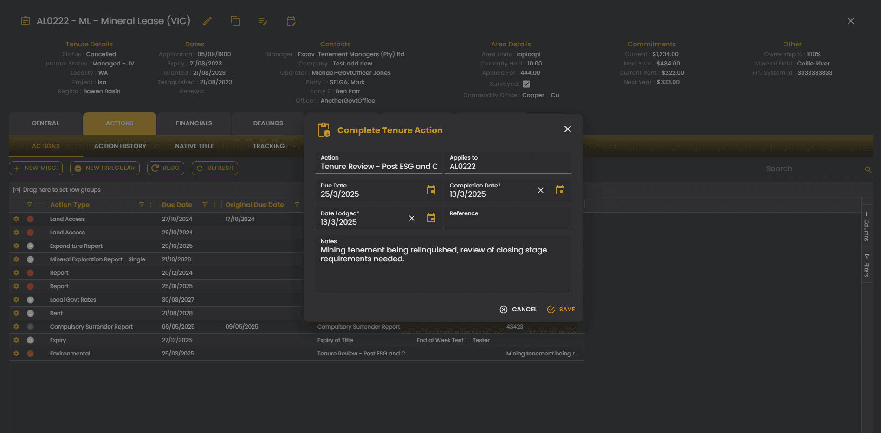
Task: Open Due Date column options menu
Action: tap(214, 205)
